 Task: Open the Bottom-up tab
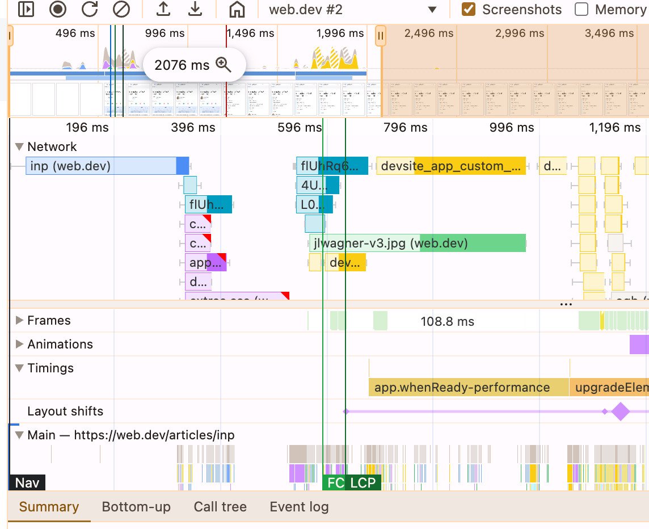tap(136, 507)
